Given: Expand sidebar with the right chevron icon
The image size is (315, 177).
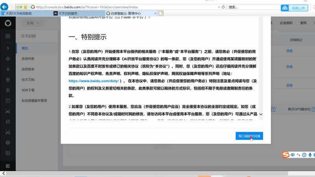Looking at the screenshot, I should pos(8,48).
